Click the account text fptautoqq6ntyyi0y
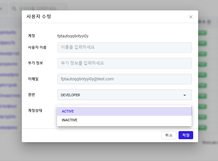 point(73,36)
